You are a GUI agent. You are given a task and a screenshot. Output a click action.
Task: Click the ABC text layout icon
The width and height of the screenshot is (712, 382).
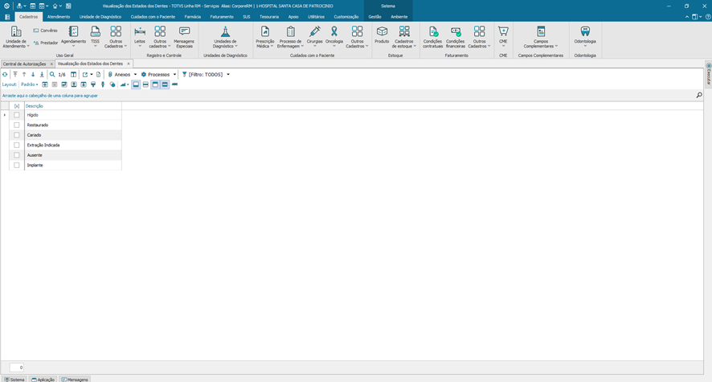[174, 84]
